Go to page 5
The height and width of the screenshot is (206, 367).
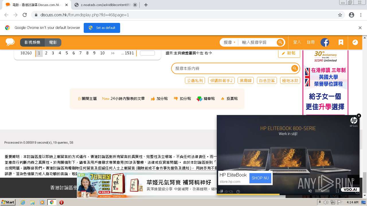67,53
